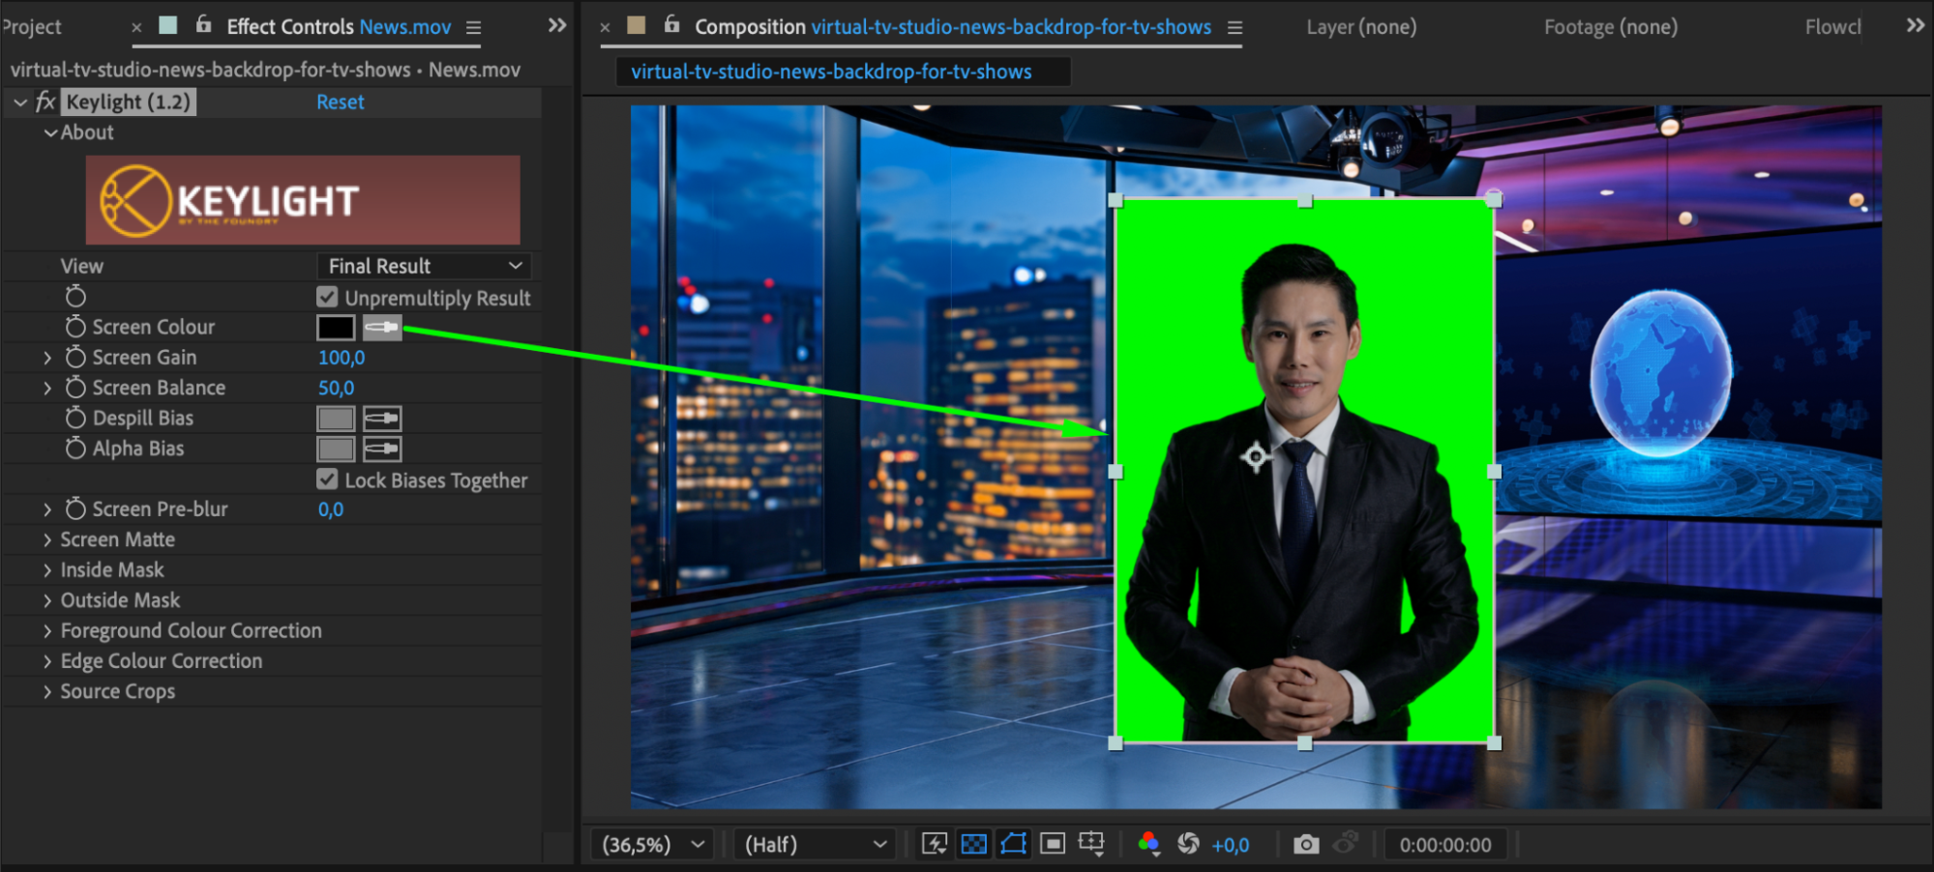Open grid and guide options
Screen dimensions: 1934x872
1091,844
